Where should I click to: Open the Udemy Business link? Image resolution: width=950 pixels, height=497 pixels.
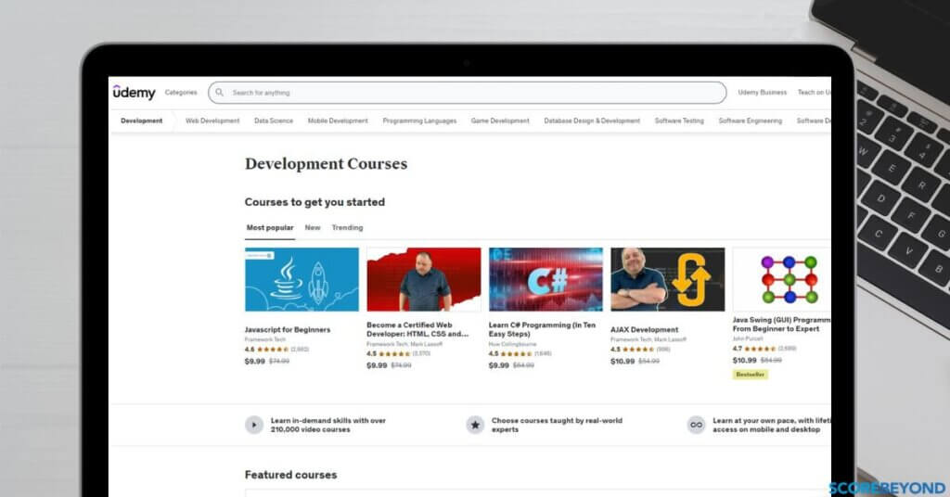763,93
